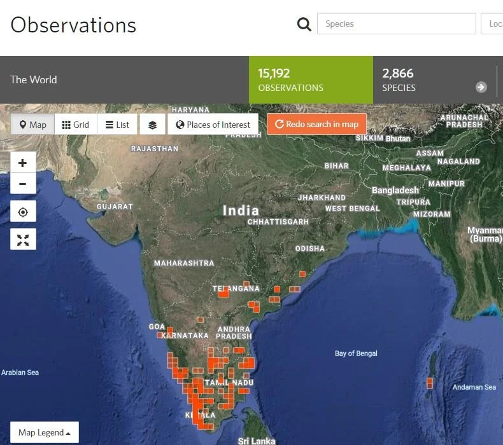Viewport: 503px width, 445px height.
Task: Switch to Map view
Action: click(x=32, y=125)
